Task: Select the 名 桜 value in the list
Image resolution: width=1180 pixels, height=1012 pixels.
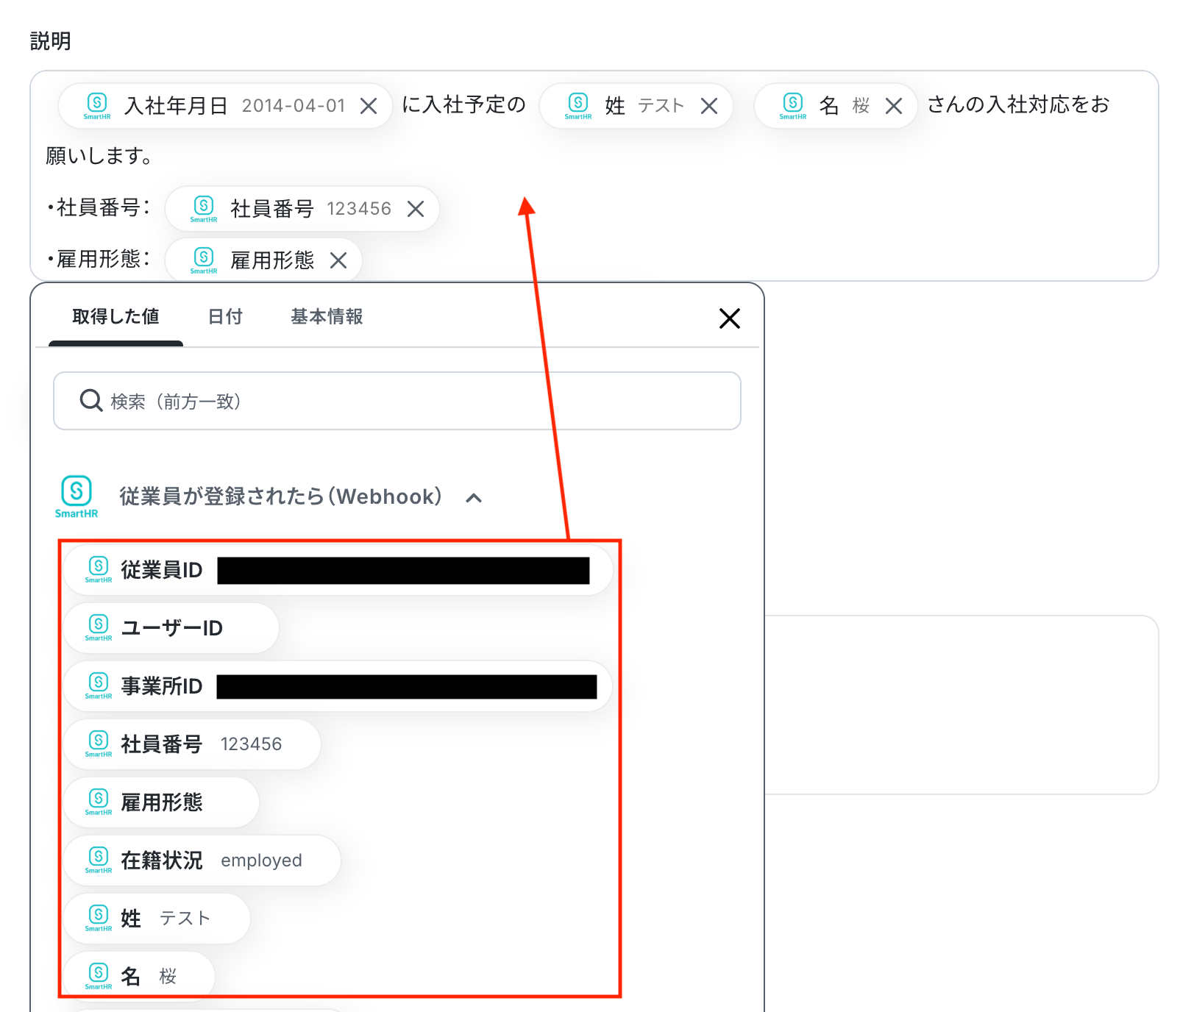Action: pos(139,977)
